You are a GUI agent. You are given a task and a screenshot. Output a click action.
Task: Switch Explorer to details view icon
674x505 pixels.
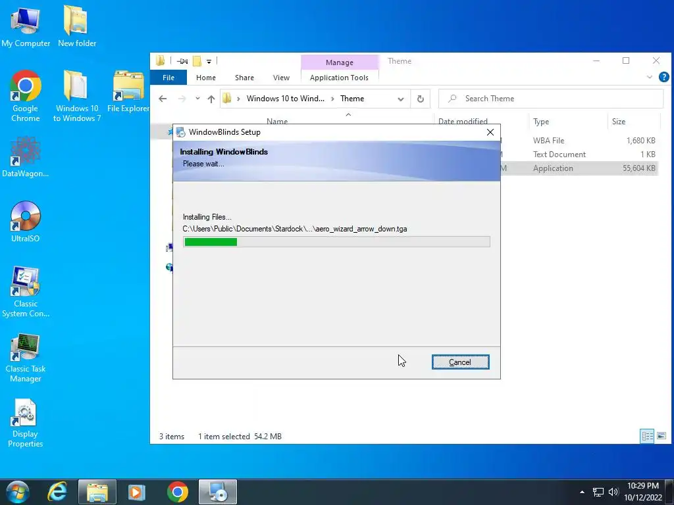(x=647, y=437)
